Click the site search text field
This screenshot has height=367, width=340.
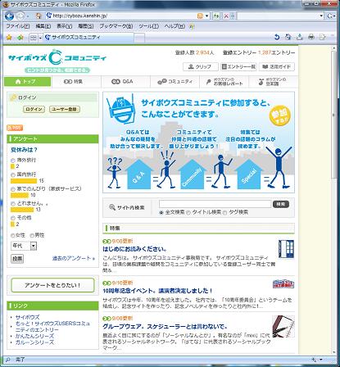(x=215, y=204)
